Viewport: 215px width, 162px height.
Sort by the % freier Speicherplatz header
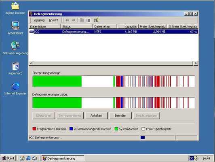(x=183, y=26)
